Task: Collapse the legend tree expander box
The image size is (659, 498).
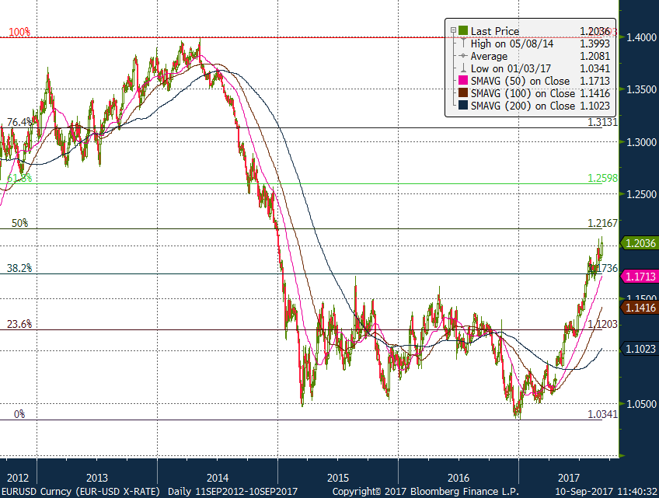Action: point(453,31)
